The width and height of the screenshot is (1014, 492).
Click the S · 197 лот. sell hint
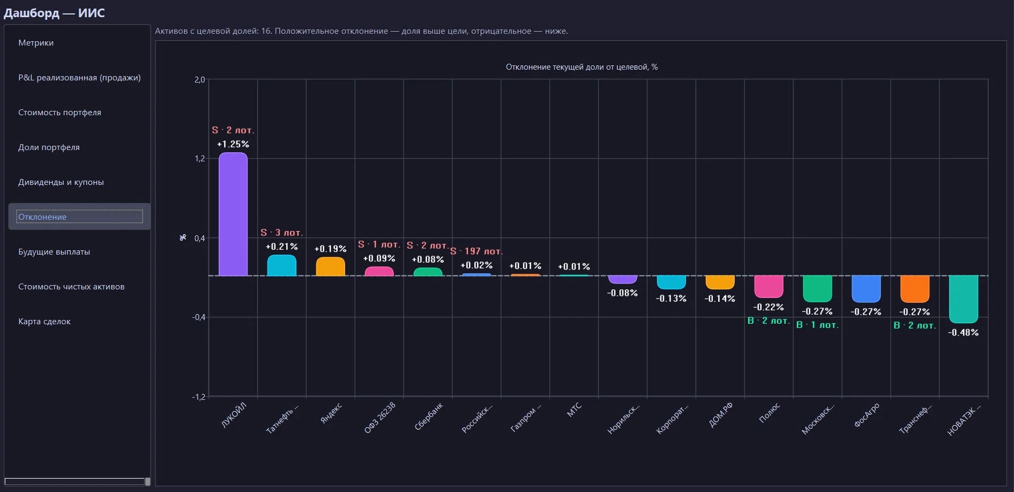pos(476,251)
